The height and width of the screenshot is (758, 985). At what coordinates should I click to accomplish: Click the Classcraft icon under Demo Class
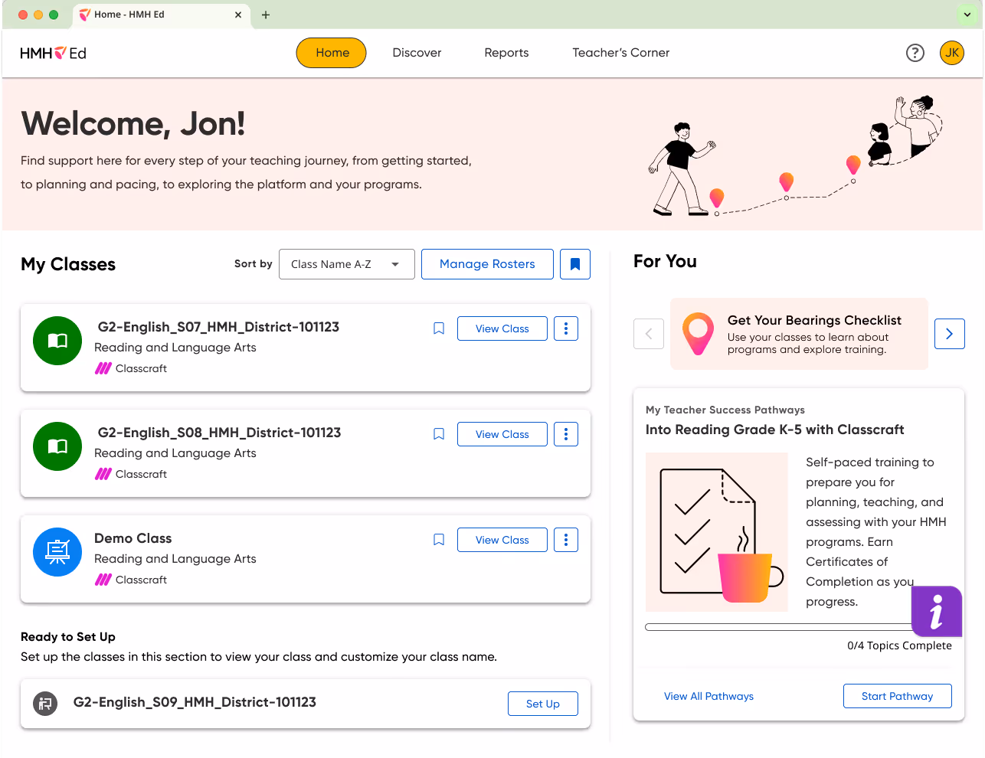pos(103,580)
